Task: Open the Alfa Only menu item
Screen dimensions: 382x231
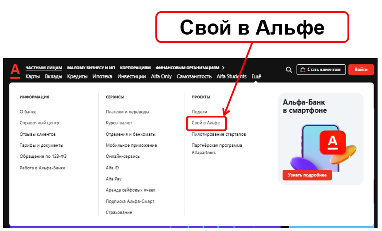Action: click(161, 77)
